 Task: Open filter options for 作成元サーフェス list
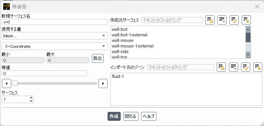point(222,20)
